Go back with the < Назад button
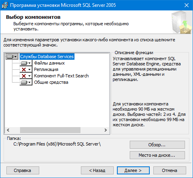 (97, 170)
